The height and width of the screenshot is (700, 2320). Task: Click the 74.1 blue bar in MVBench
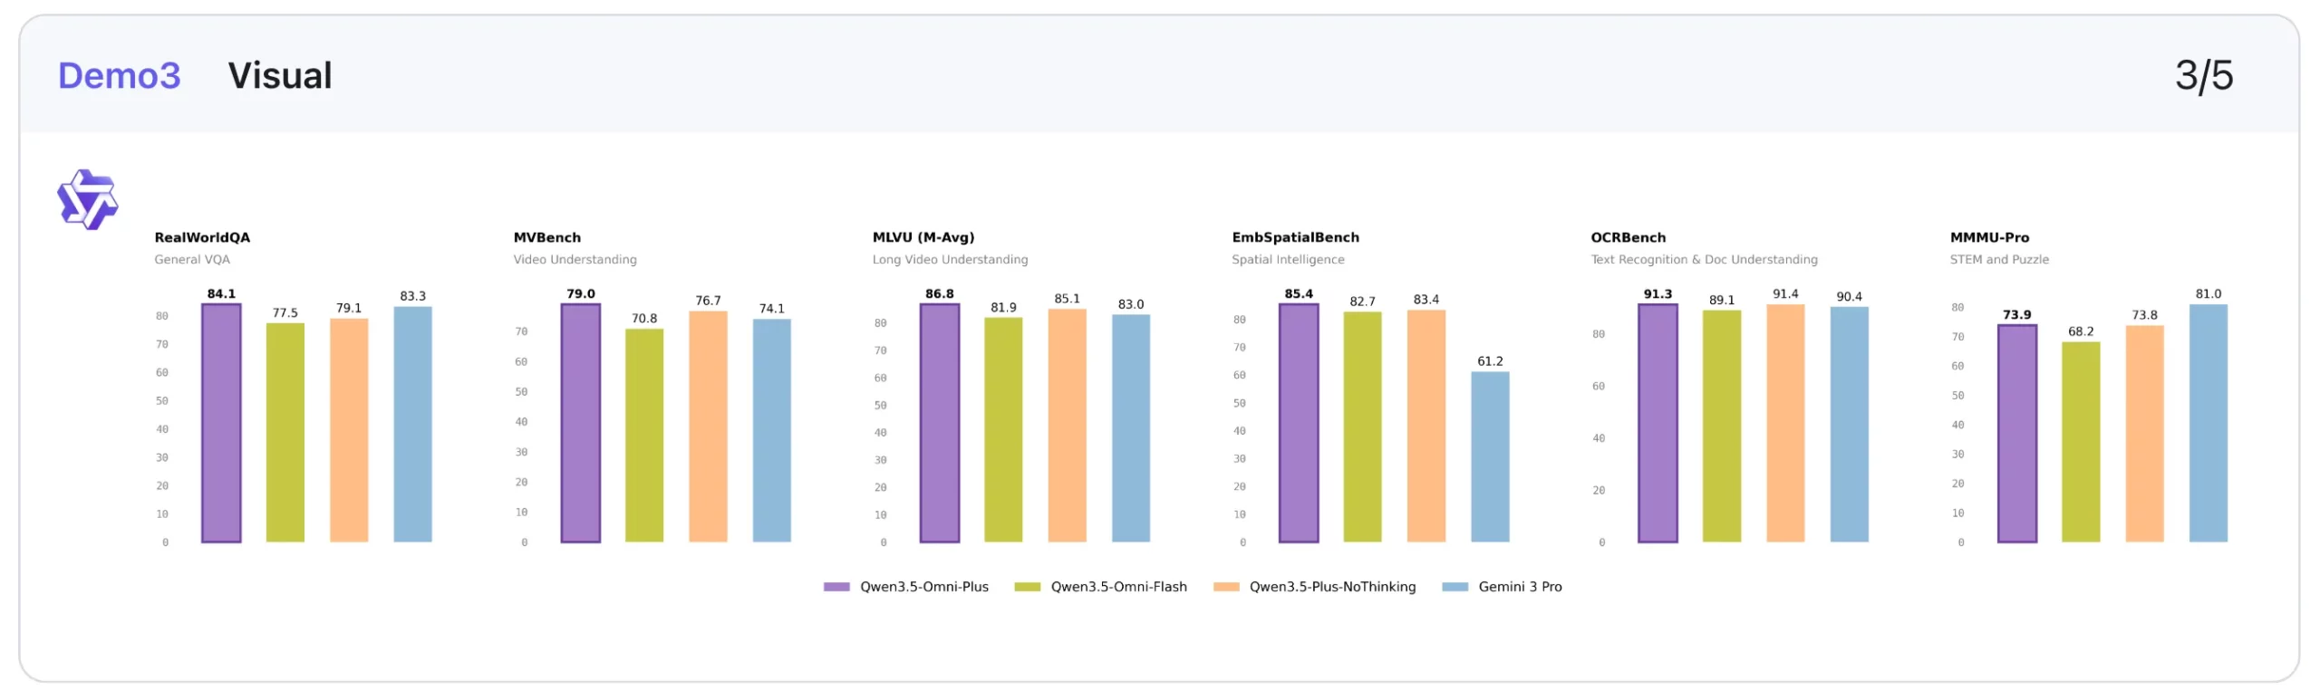tap(772, 431)
